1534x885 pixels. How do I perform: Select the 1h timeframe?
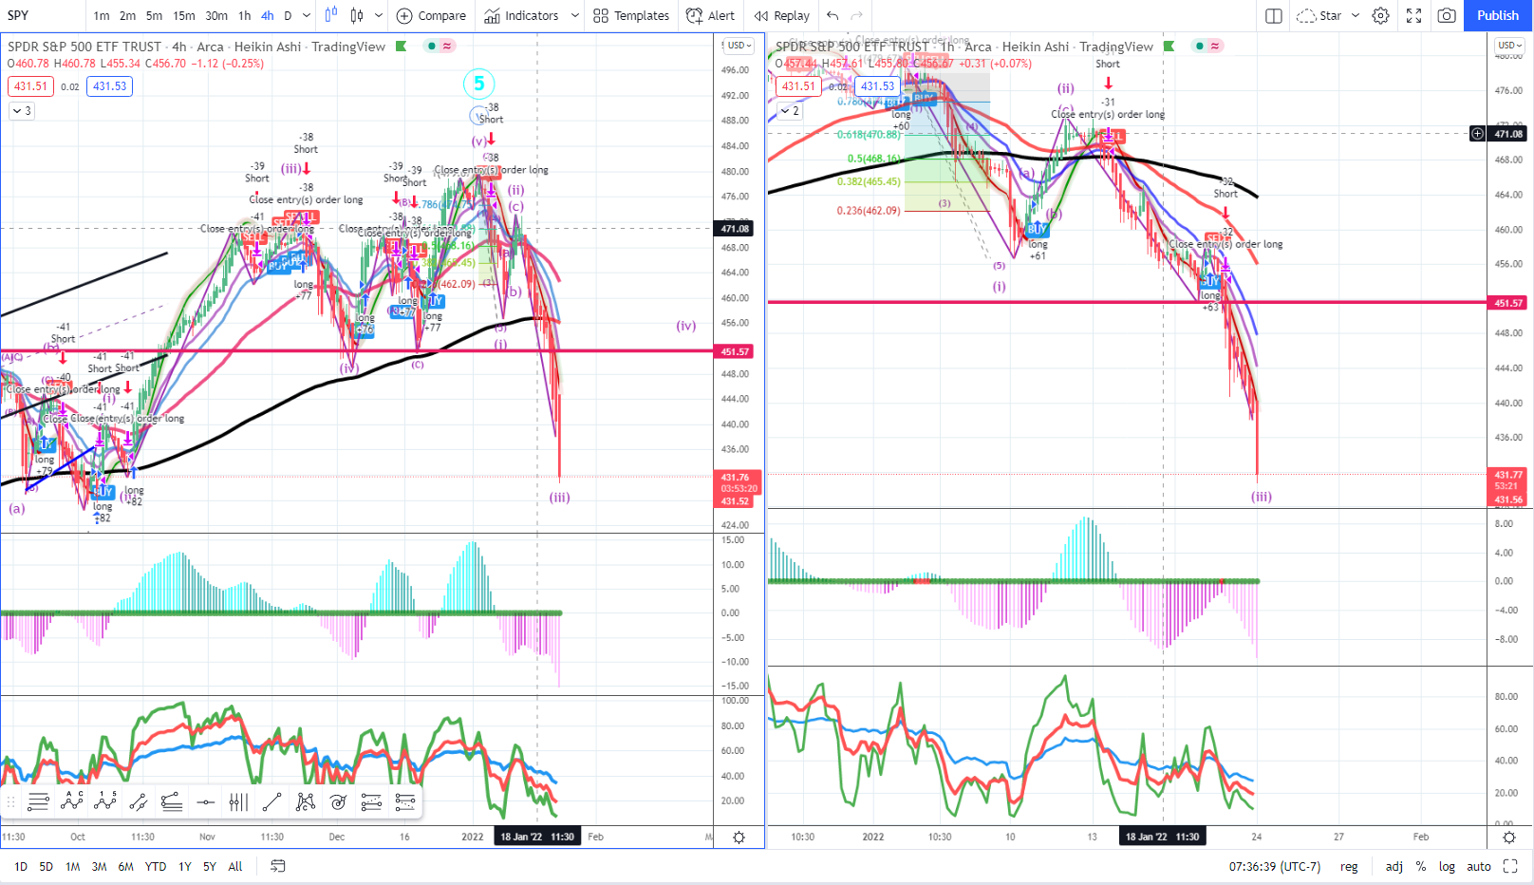coord(245,15)
